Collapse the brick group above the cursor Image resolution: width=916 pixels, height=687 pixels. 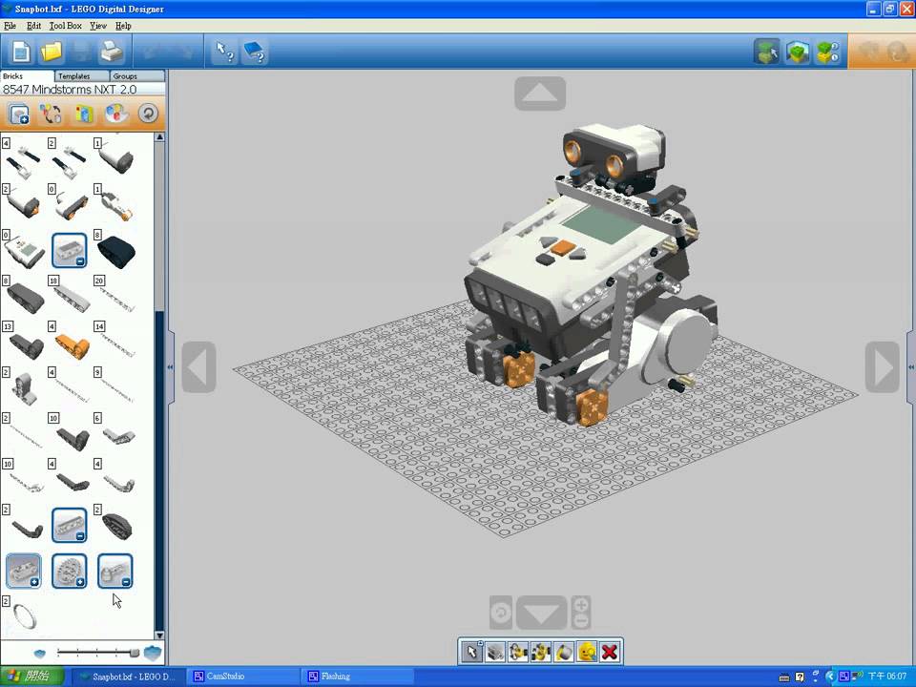[115, 571]
